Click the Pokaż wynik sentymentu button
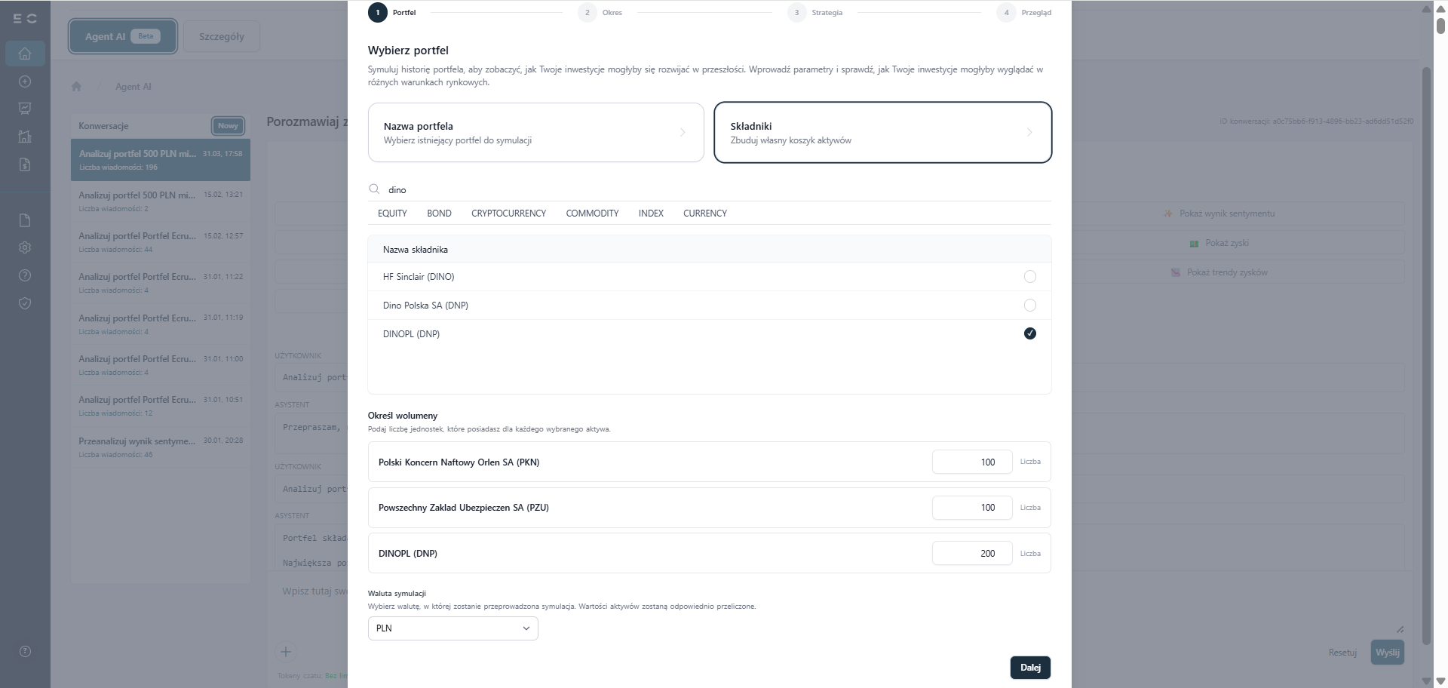The width and height of the screenshot is (1448, 688). [1219, 213]
